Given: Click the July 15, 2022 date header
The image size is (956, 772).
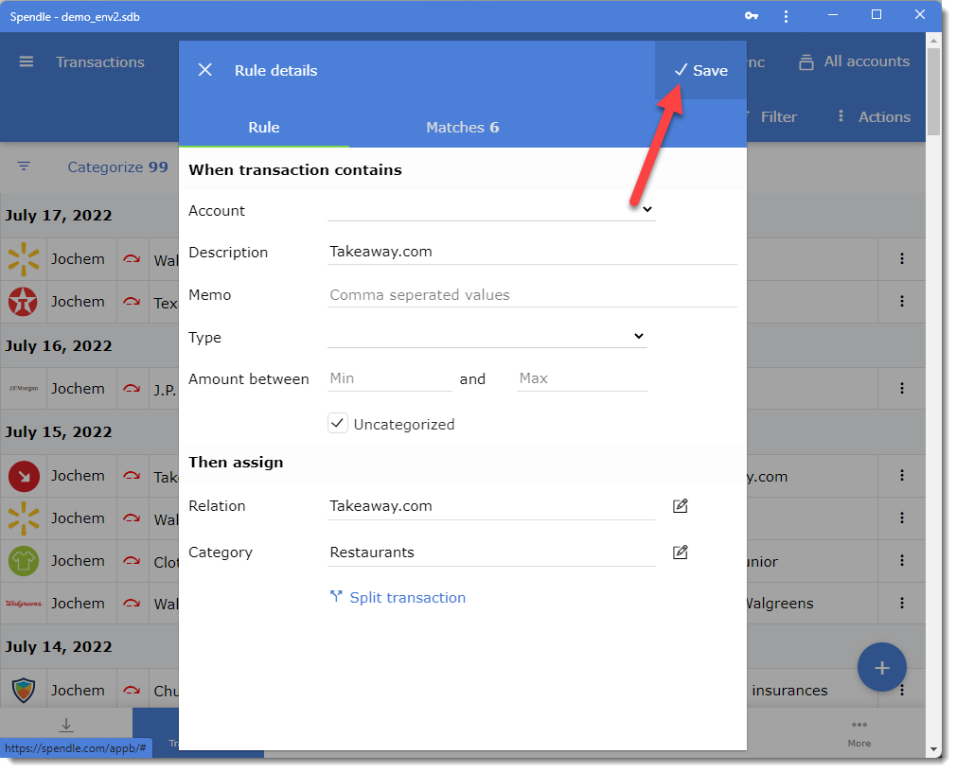Looking at the screenshot, I should [59, 432].
